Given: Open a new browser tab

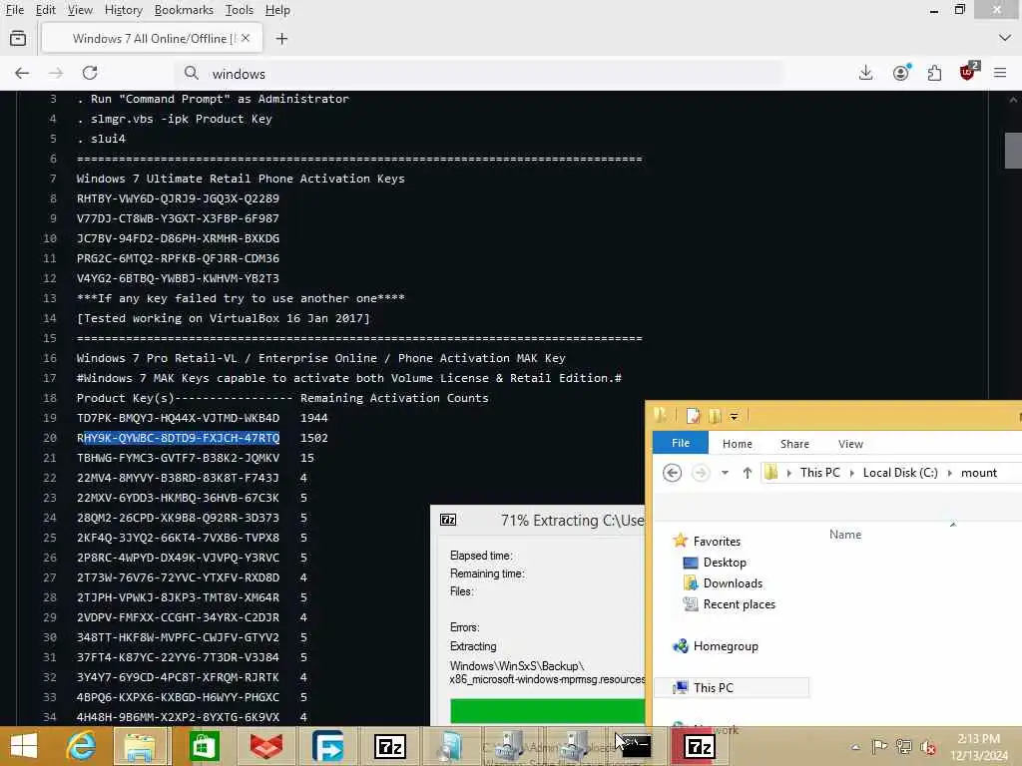Looking at the screenshot, I should point(281,39).
